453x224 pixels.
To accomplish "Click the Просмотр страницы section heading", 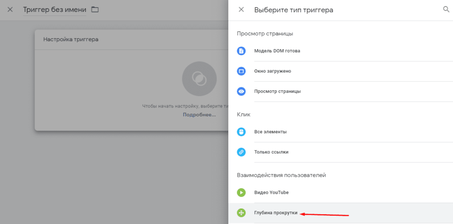I will click(x=265, y=34).
